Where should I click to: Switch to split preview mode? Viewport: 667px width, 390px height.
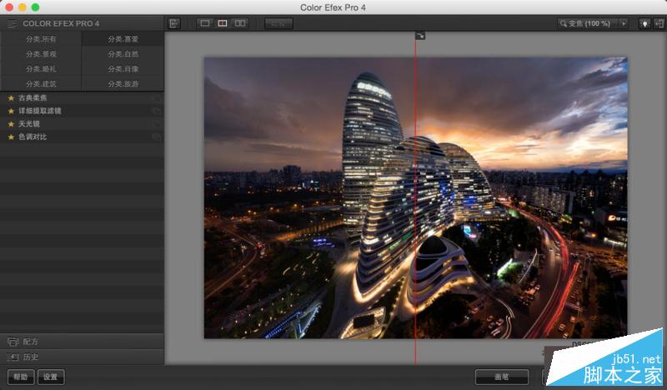pyautogui.click(x=223, y=23)
